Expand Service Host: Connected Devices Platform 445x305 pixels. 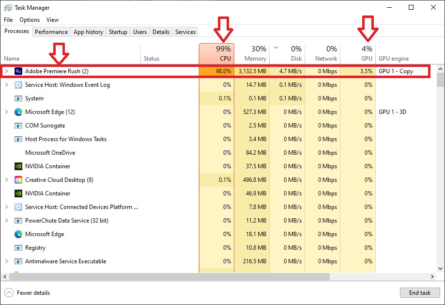(x=7, y=207)
